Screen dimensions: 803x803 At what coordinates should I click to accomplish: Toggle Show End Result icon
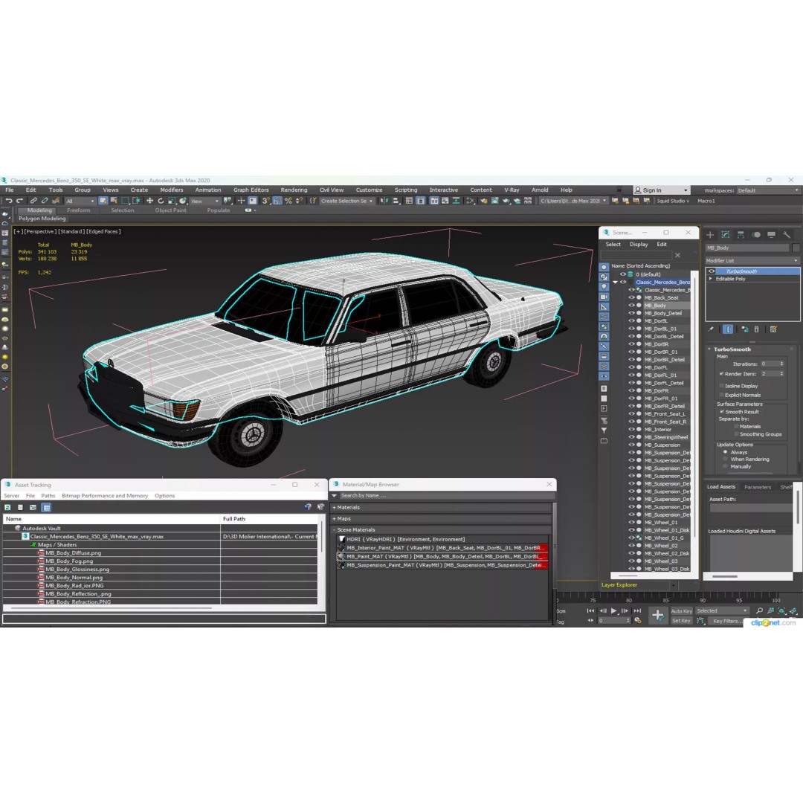click(x=728, y=329)
